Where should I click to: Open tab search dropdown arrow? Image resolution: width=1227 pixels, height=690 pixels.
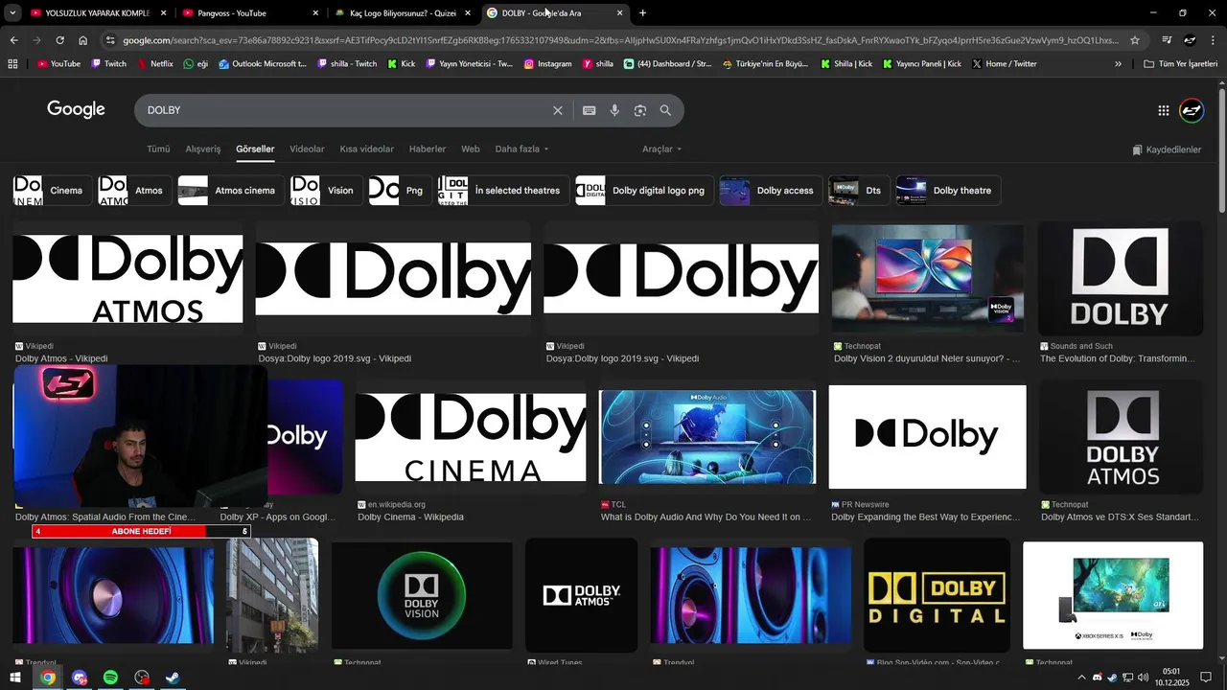(x=12, y=12)
